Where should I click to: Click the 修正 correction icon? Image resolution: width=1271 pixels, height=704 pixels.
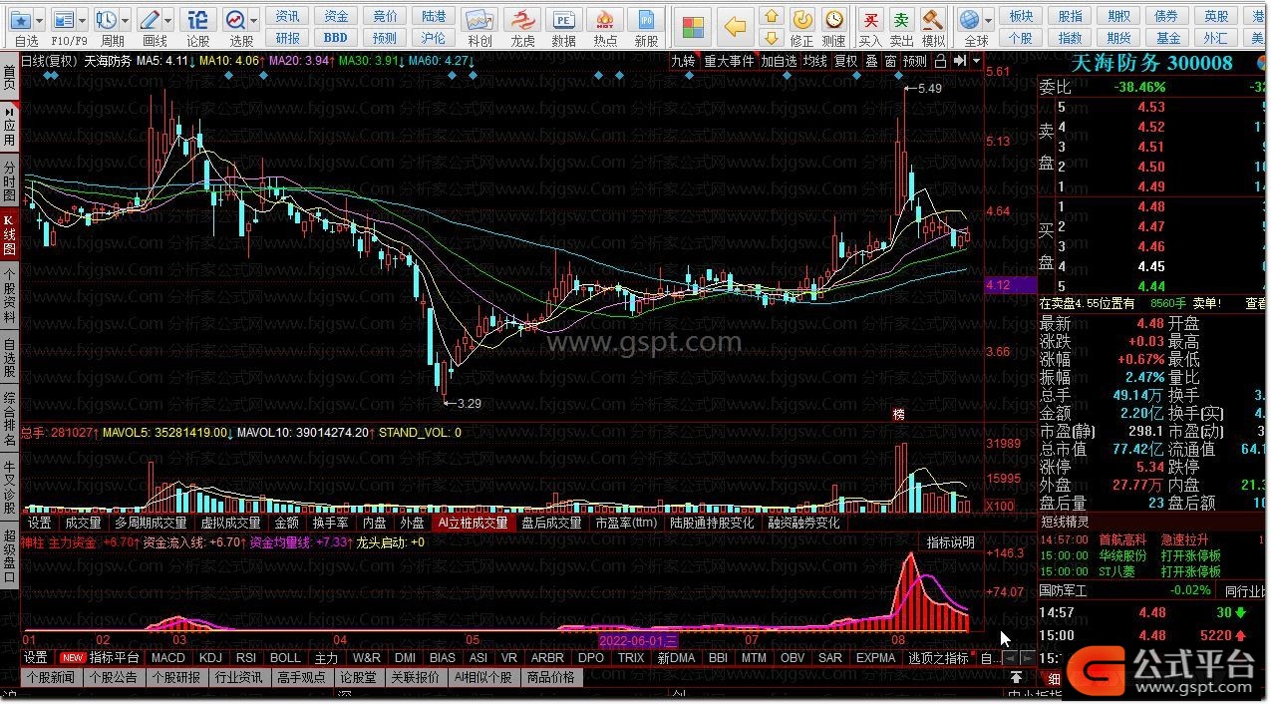click(802, 20)
